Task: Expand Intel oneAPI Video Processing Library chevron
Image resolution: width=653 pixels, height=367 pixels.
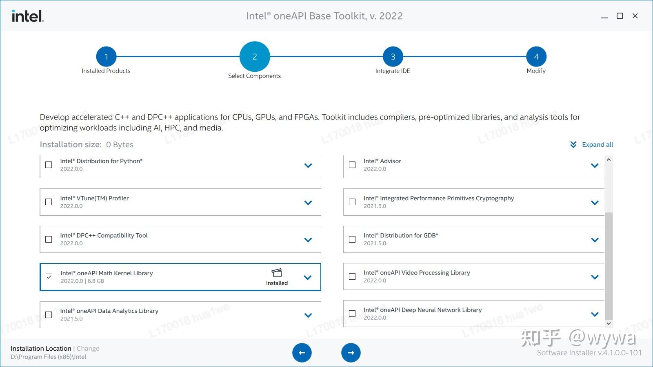Action: (x=595, y=277)
